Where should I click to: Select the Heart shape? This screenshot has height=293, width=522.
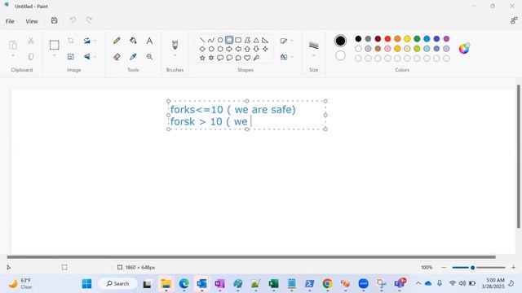click(x=247, y=58)
